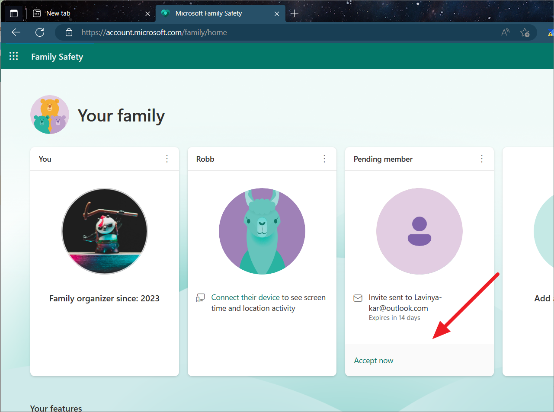Click the pending member placeholder avatar

(x=420, y=231)
